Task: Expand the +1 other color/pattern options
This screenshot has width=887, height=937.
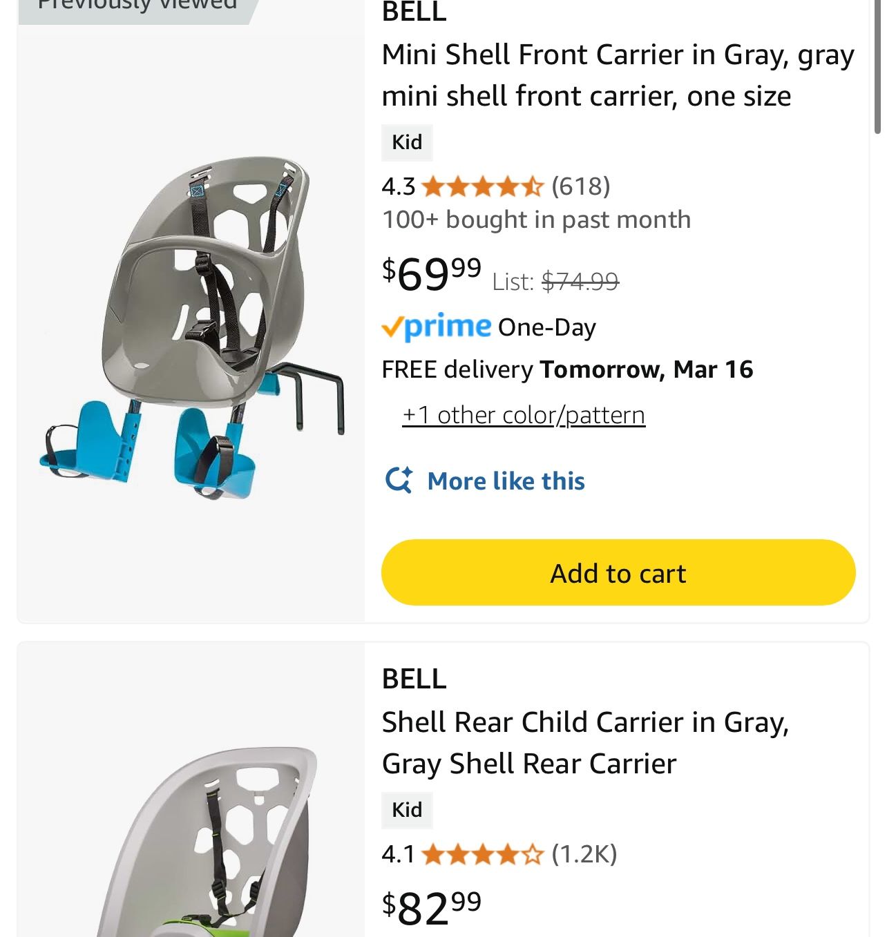Action: 524,415
